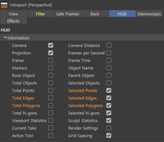Image resolution: width=164 pixels, height=142 pixels.
Task: Switch to the View tab
Action: click(x=14, y=14)
